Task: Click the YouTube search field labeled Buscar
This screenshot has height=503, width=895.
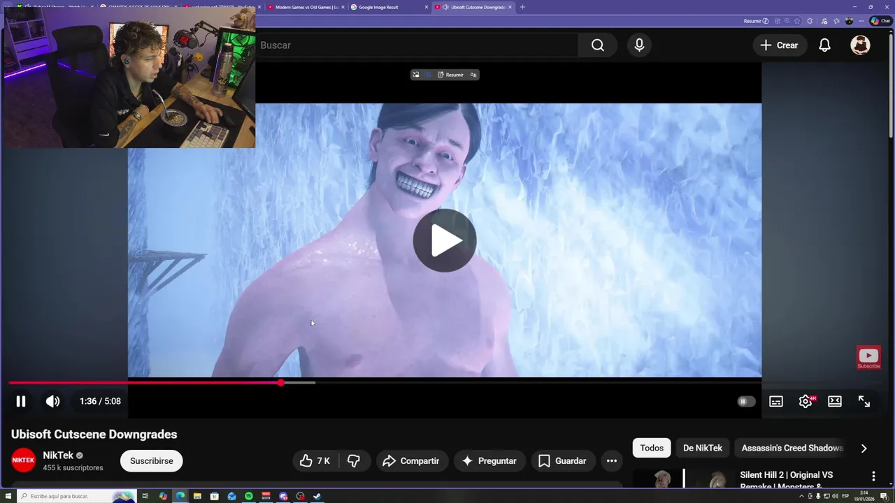Action: [x=416, y=45]
